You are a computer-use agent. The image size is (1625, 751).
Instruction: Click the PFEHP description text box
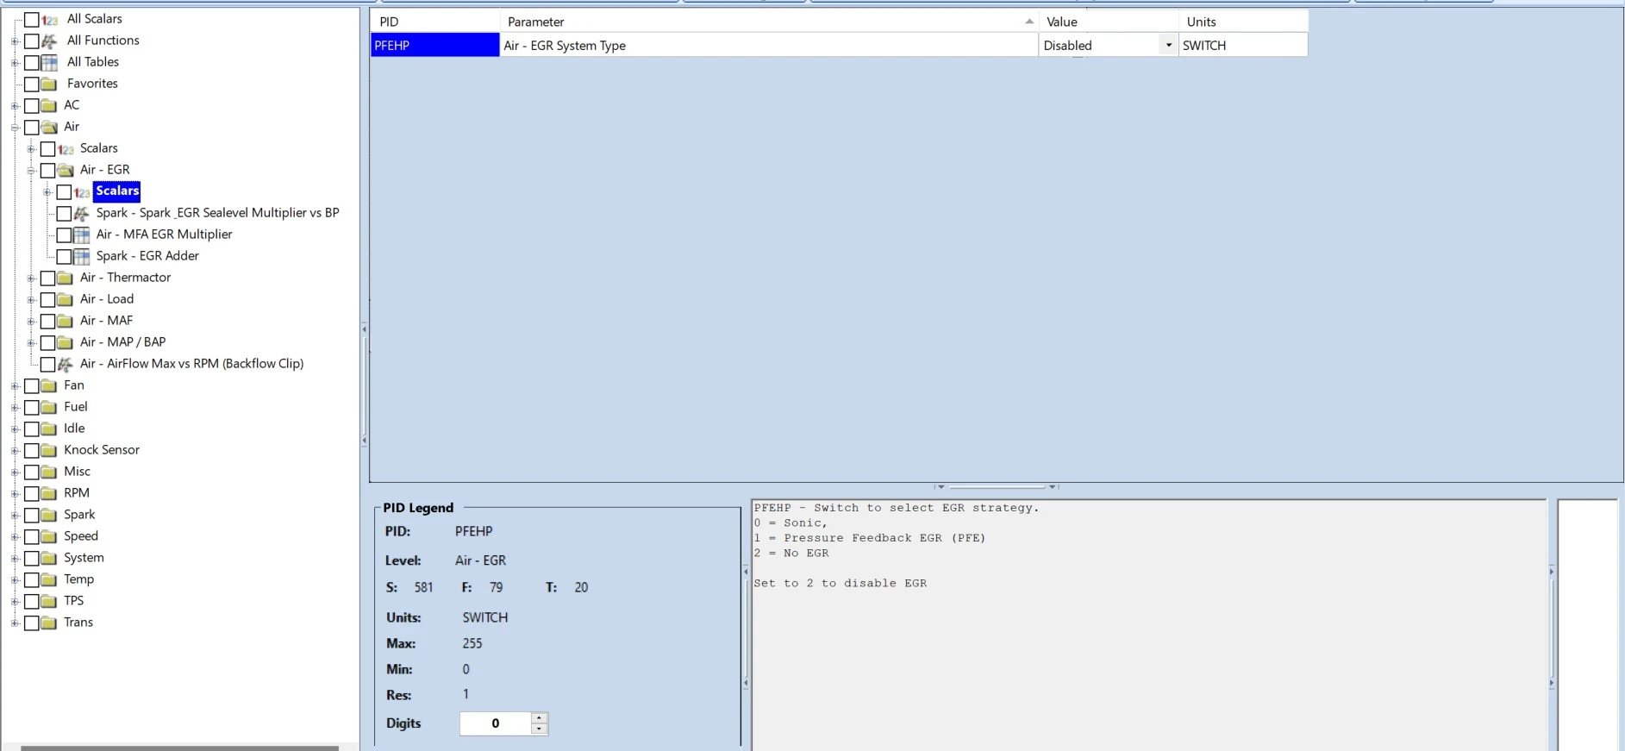click(x=1149, y=625)
